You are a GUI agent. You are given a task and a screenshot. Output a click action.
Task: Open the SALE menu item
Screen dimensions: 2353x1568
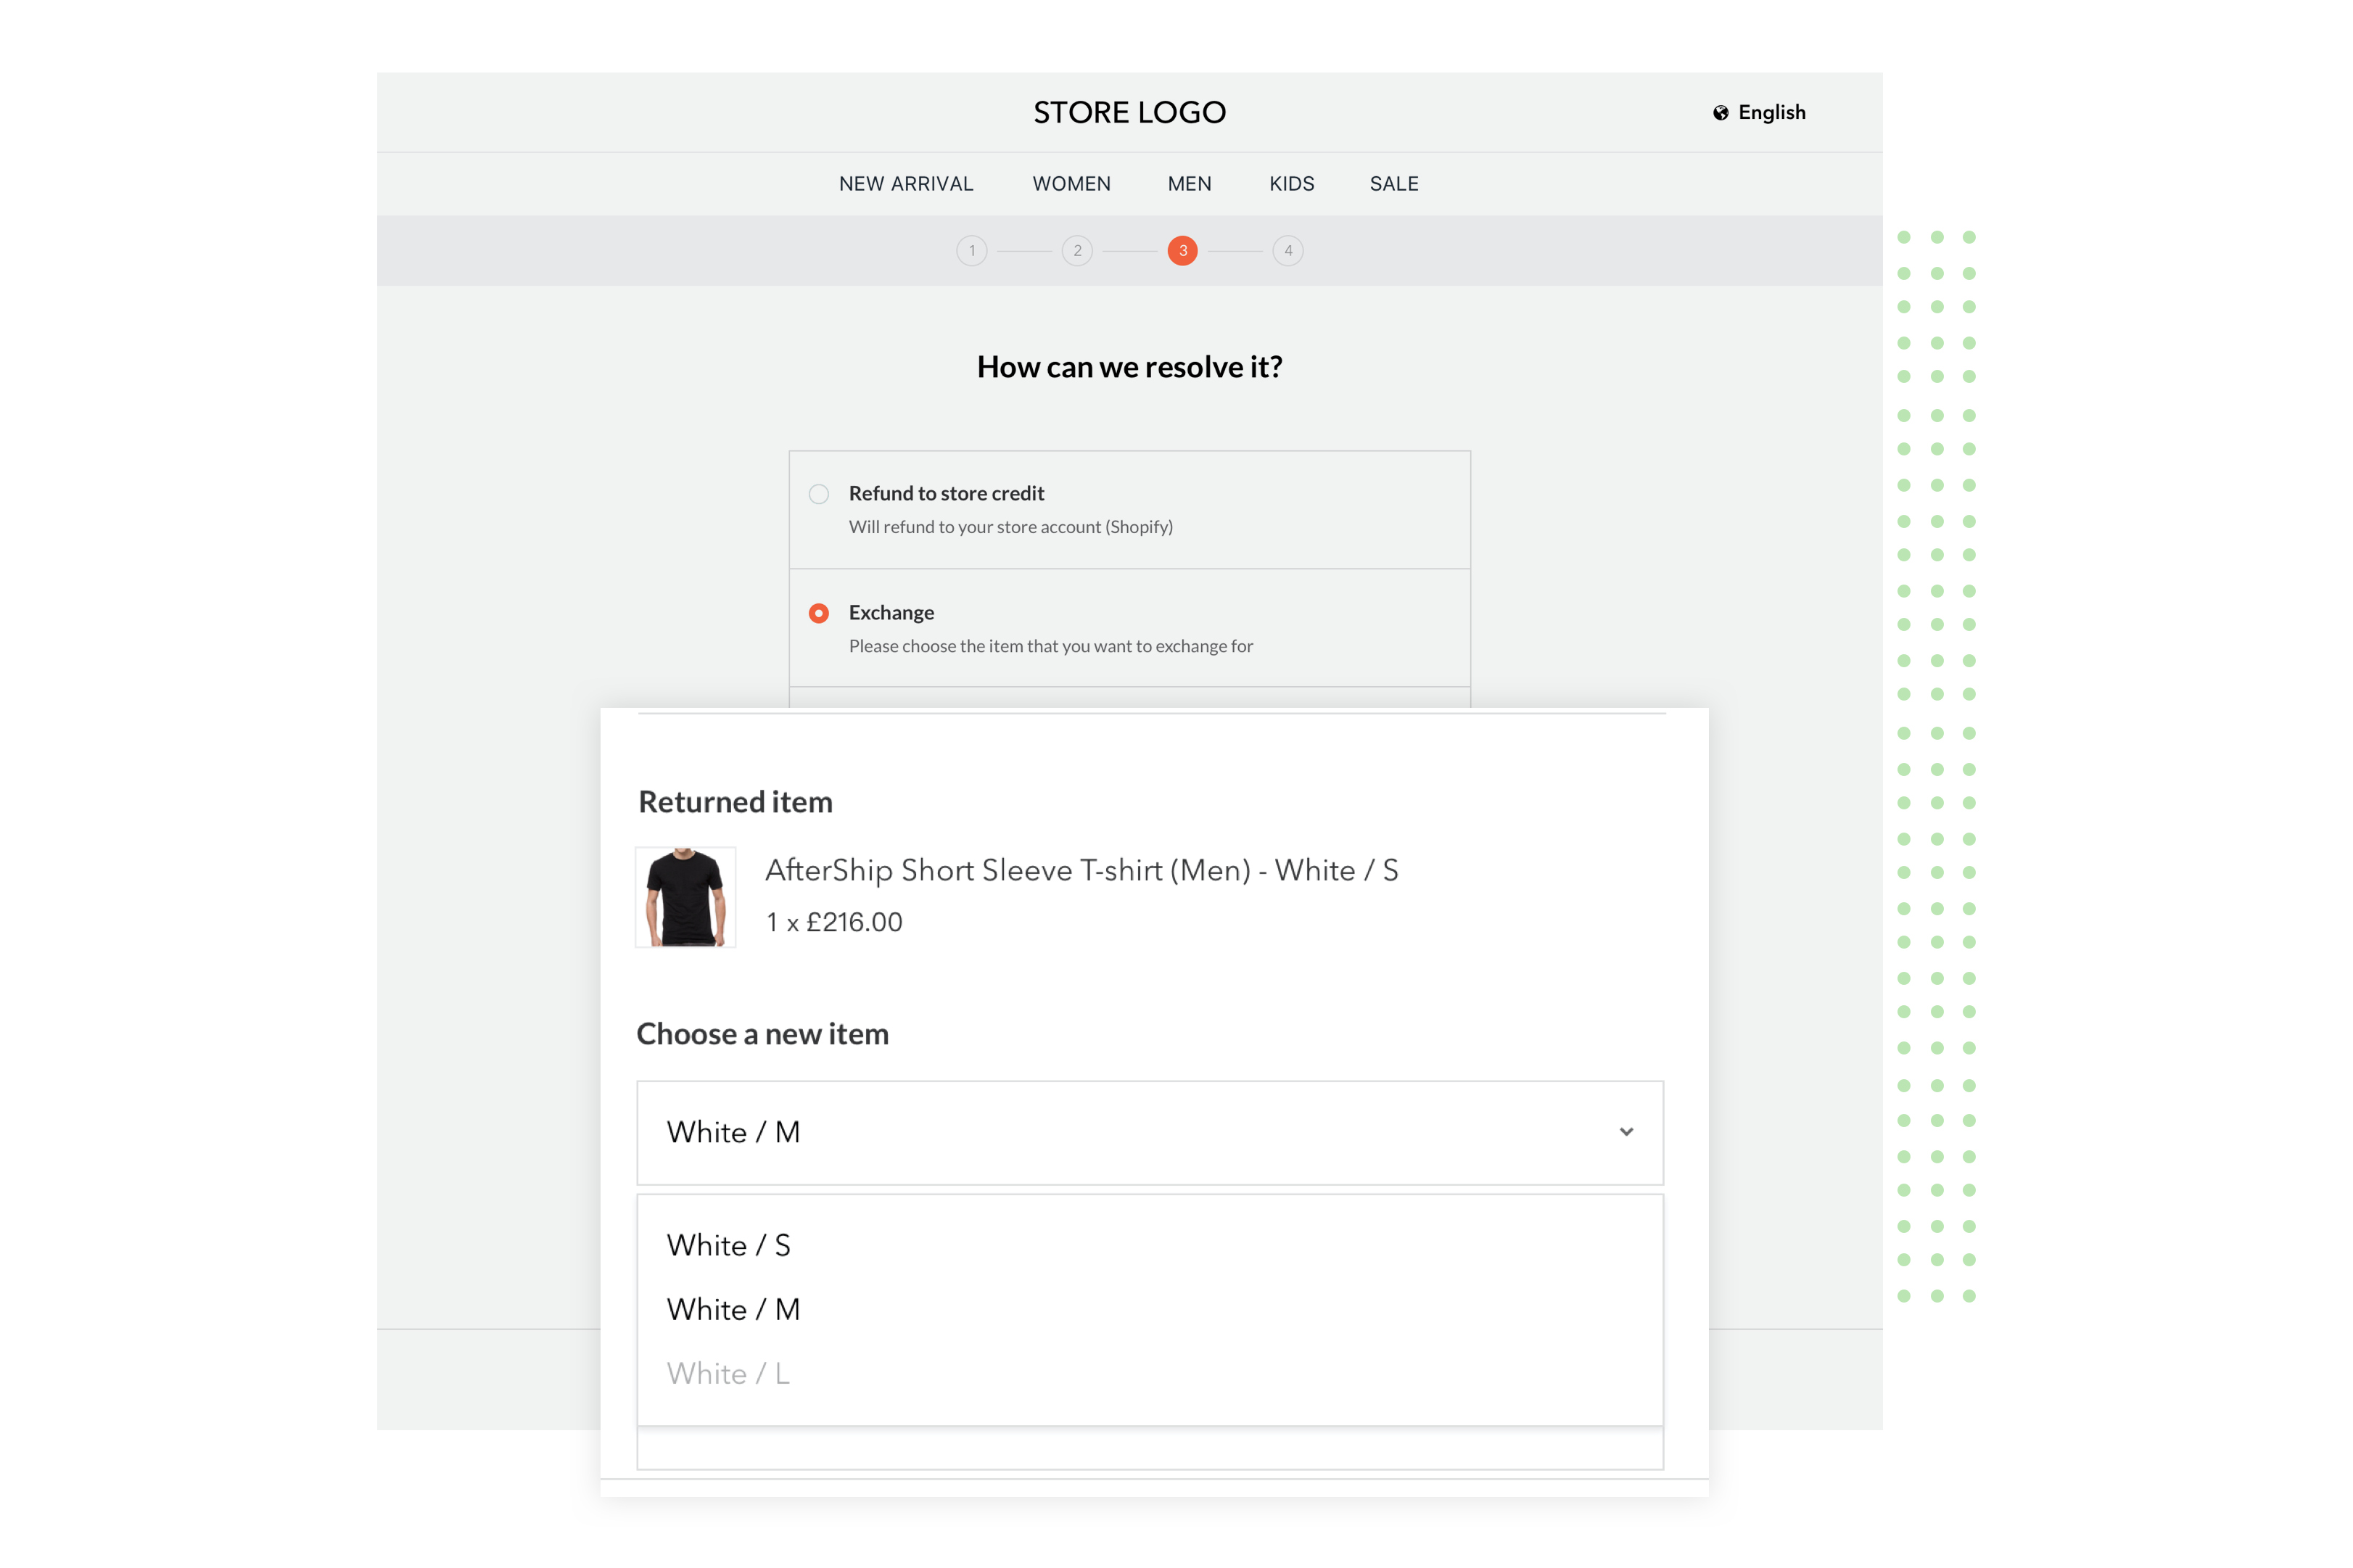[x=1393, y=184]
